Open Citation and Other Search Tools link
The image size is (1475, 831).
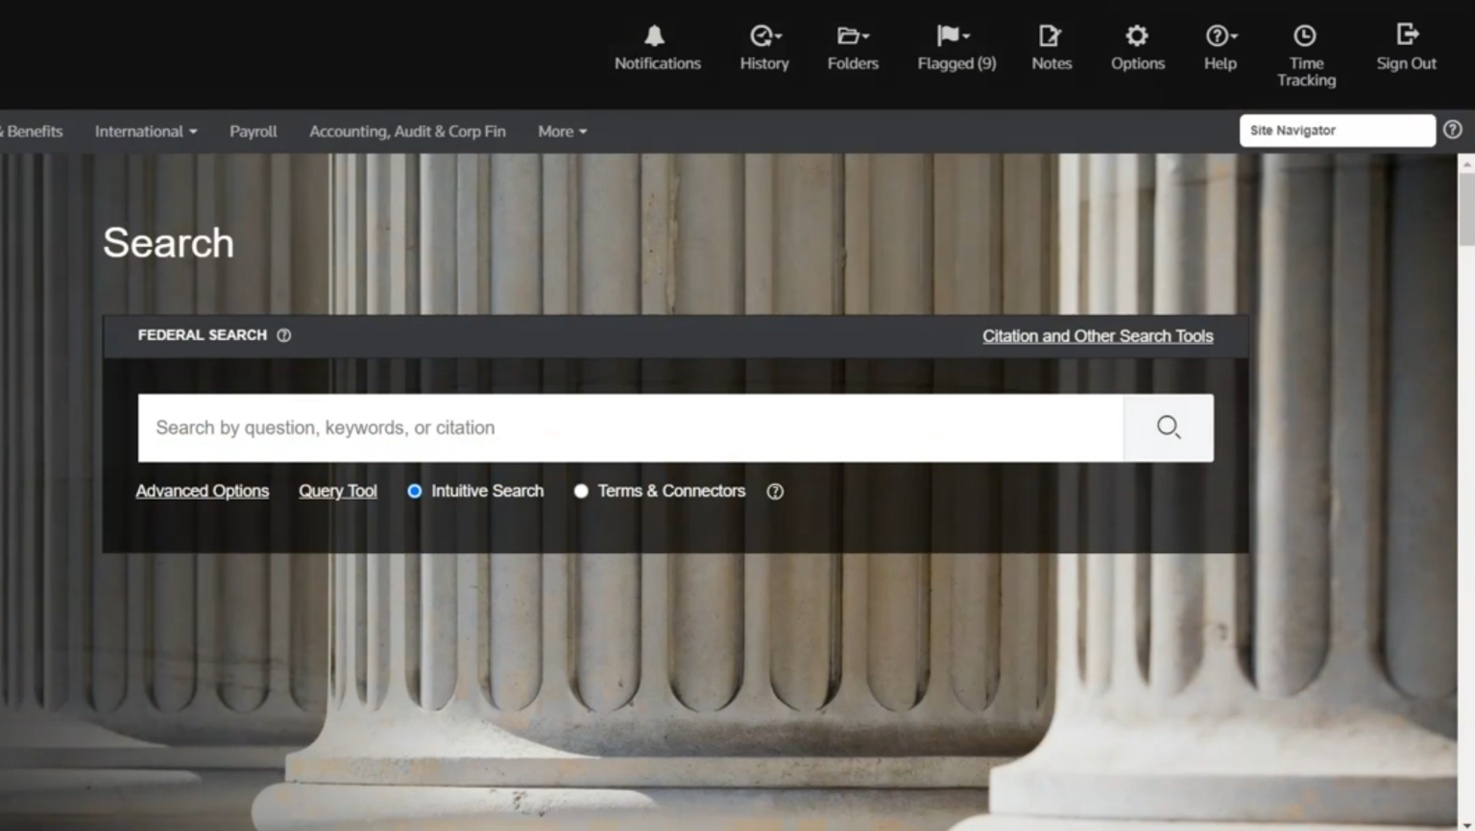1098,336
